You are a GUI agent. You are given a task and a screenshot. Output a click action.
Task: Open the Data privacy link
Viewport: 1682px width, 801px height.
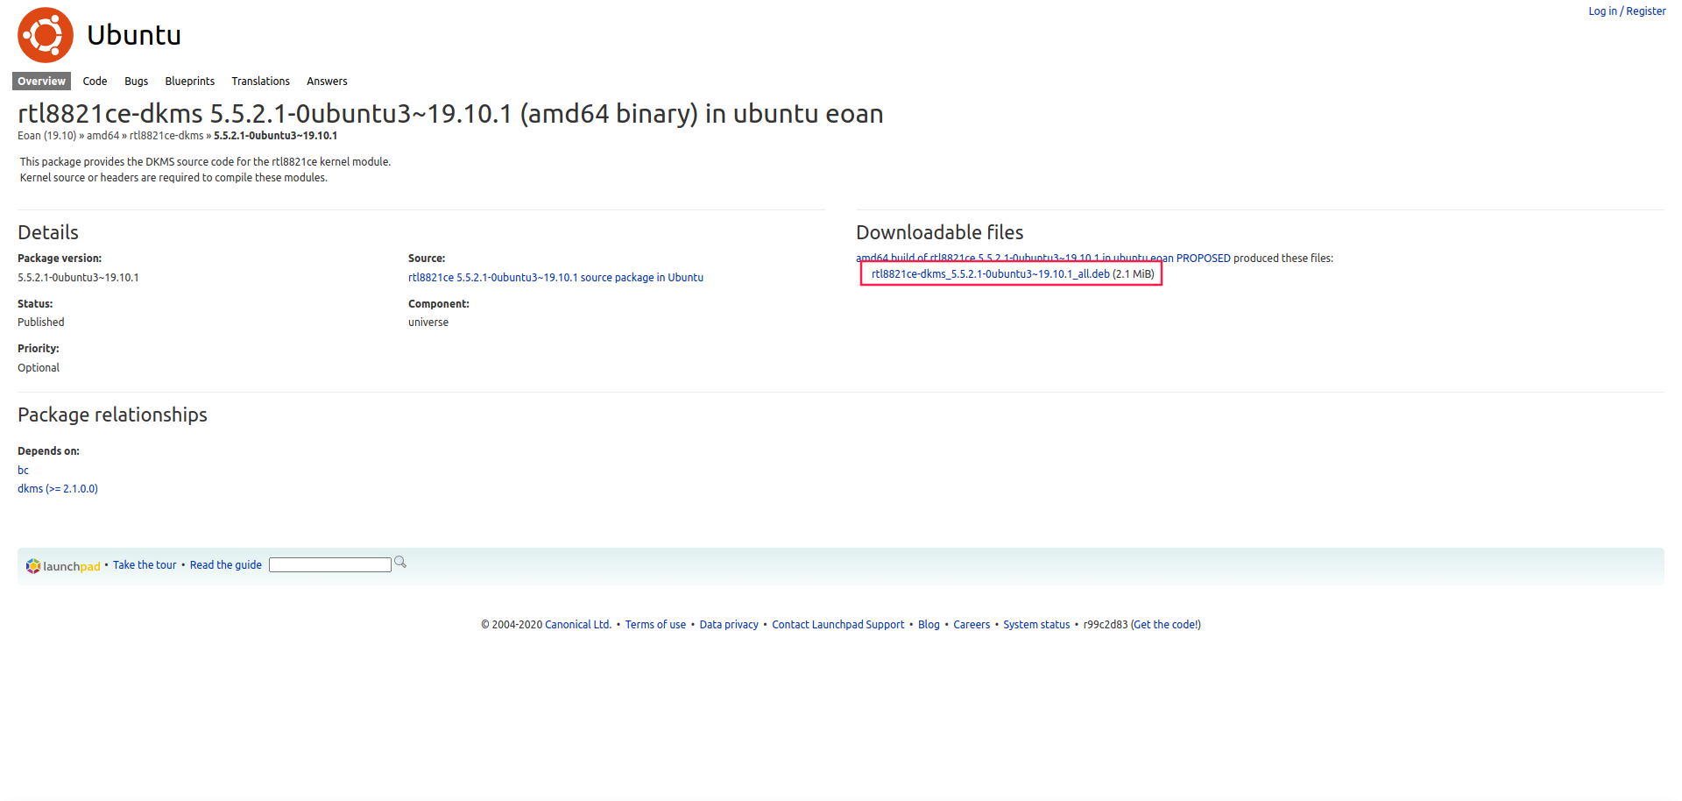point(729,625)
